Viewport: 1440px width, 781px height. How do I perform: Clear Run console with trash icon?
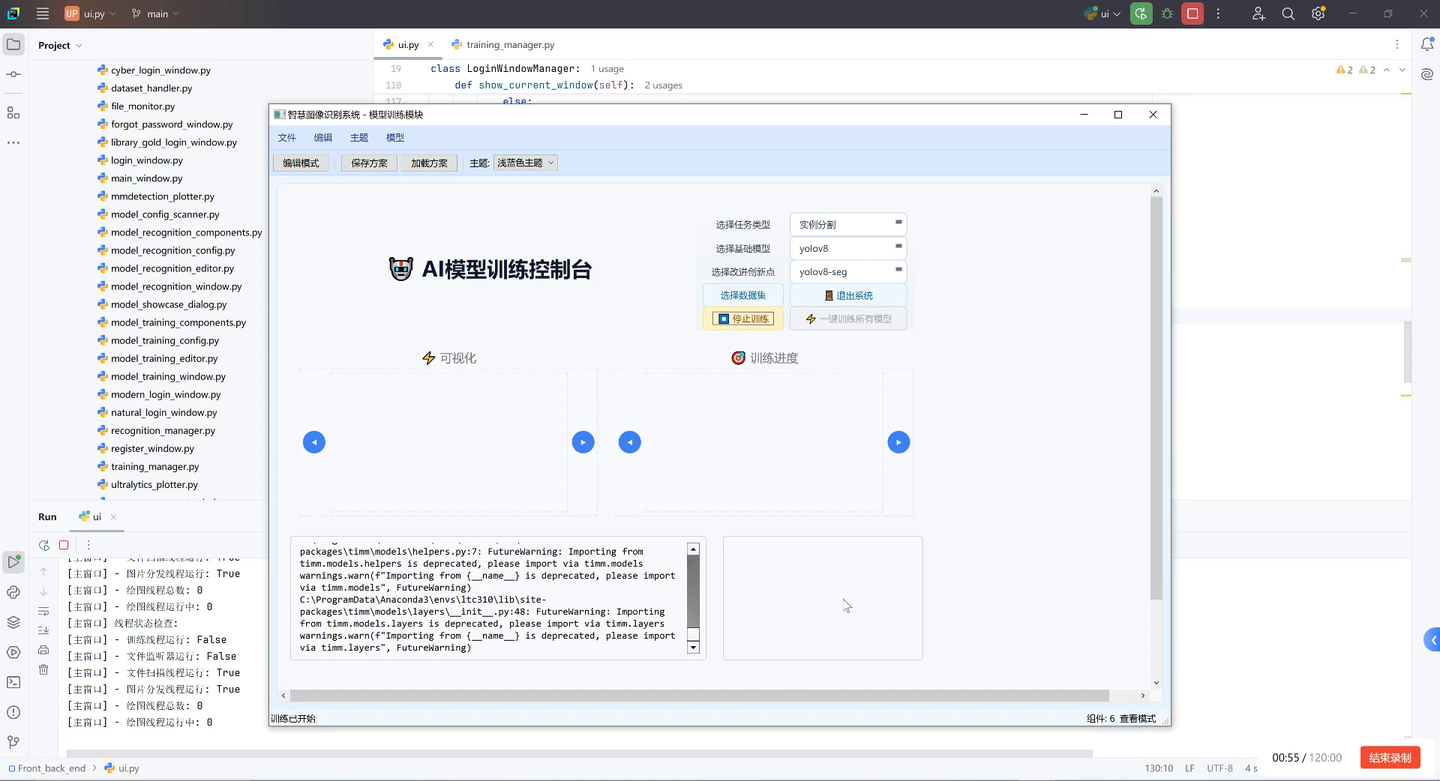click(43, 669)
